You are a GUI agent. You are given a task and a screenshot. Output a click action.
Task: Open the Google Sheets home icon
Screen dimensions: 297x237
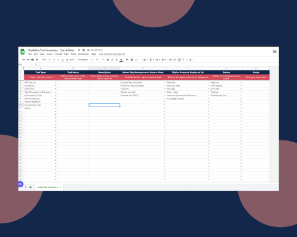(x=23, y=52)
